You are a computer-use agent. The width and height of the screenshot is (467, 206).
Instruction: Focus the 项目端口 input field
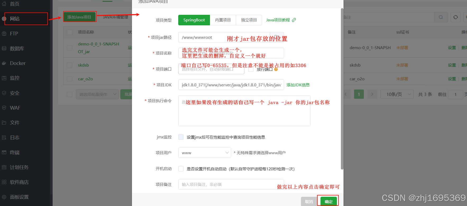point(211,69)
